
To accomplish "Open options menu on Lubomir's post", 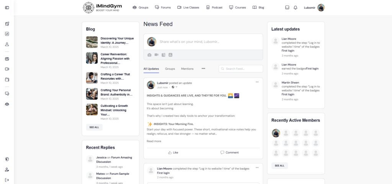I will [x=257, y=82].
